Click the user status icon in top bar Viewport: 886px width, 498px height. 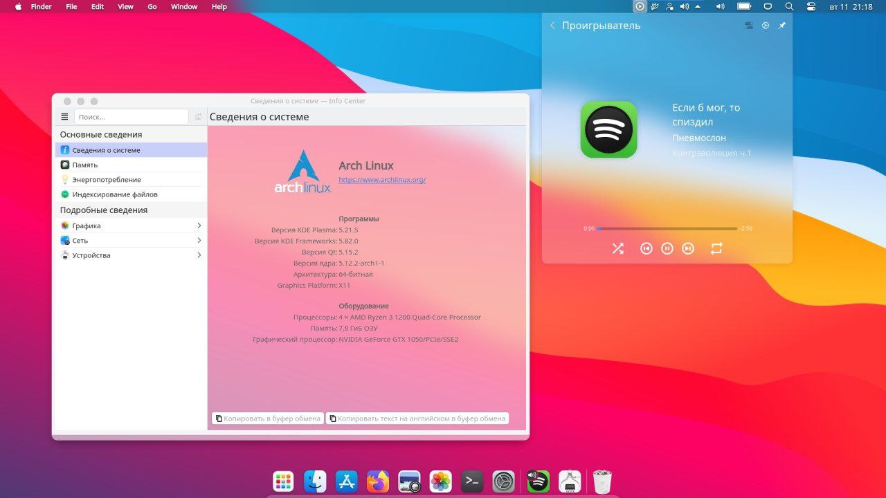tap(669, 6)
